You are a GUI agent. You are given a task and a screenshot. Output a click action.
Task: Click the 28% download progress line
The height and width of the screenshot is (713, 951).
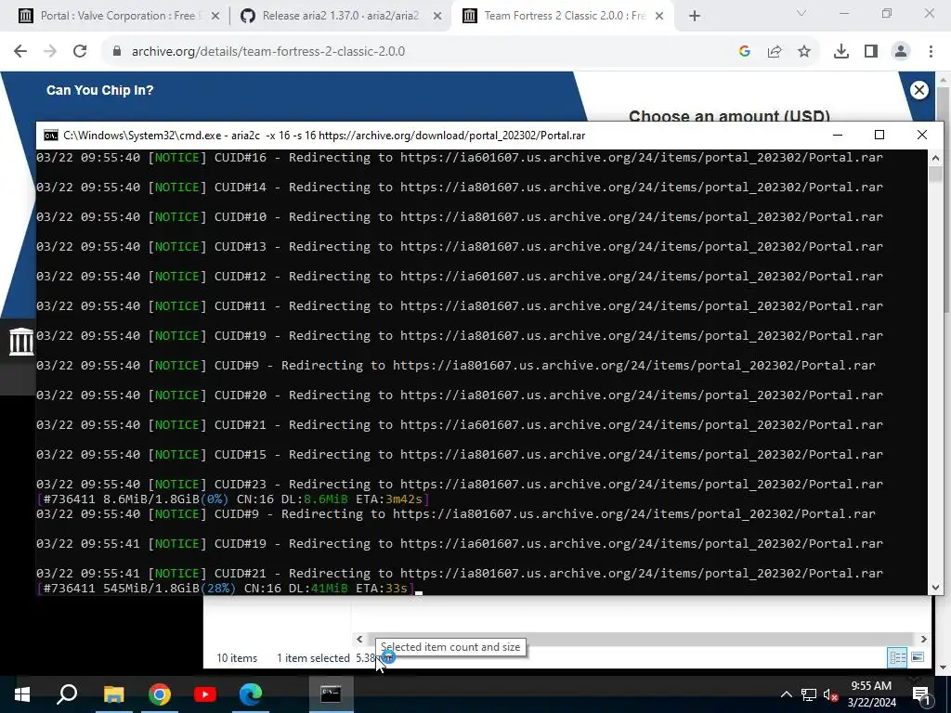point(225,588)
